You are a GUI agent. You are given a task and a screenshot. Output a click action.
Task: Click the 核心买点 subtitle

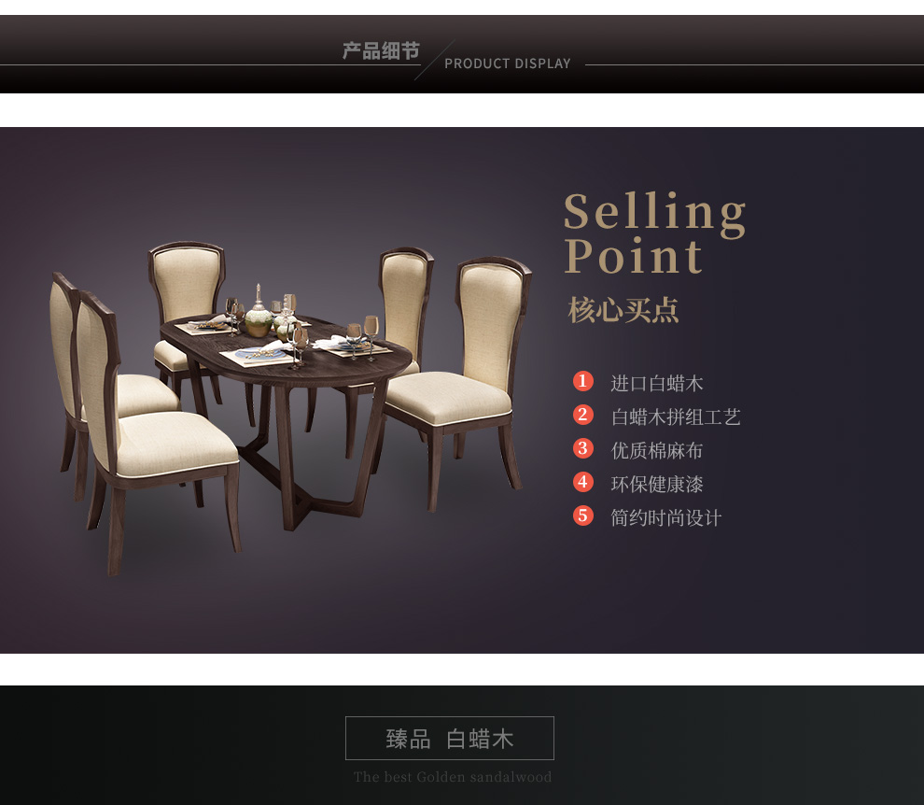coord(623,310)
